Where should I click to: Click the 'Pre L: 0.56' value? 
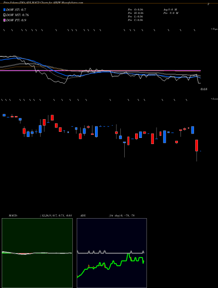(x=136, y=17)
